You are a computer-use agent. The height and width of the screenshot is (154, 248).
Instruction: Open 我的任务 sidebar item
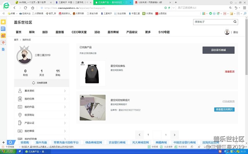[42, 99]
